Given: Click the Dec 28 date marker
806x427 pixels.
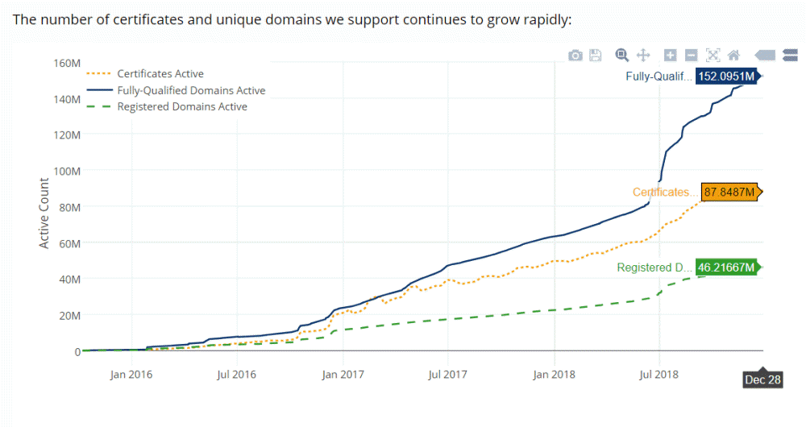Looking at the screenshot, I should 762,379.
